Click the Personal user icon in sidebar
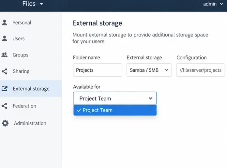227x168 pixels. 5,23
